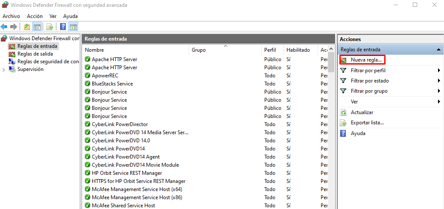Screen dimensions: 444x209
Task: Sort rules by the Grupo column header
Action: click(225, 50)
